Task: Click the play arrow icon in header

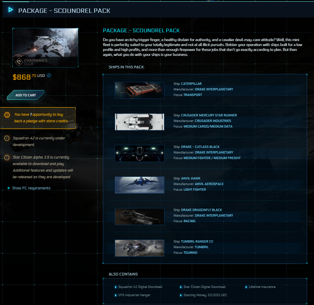Action: coord(11,10)
